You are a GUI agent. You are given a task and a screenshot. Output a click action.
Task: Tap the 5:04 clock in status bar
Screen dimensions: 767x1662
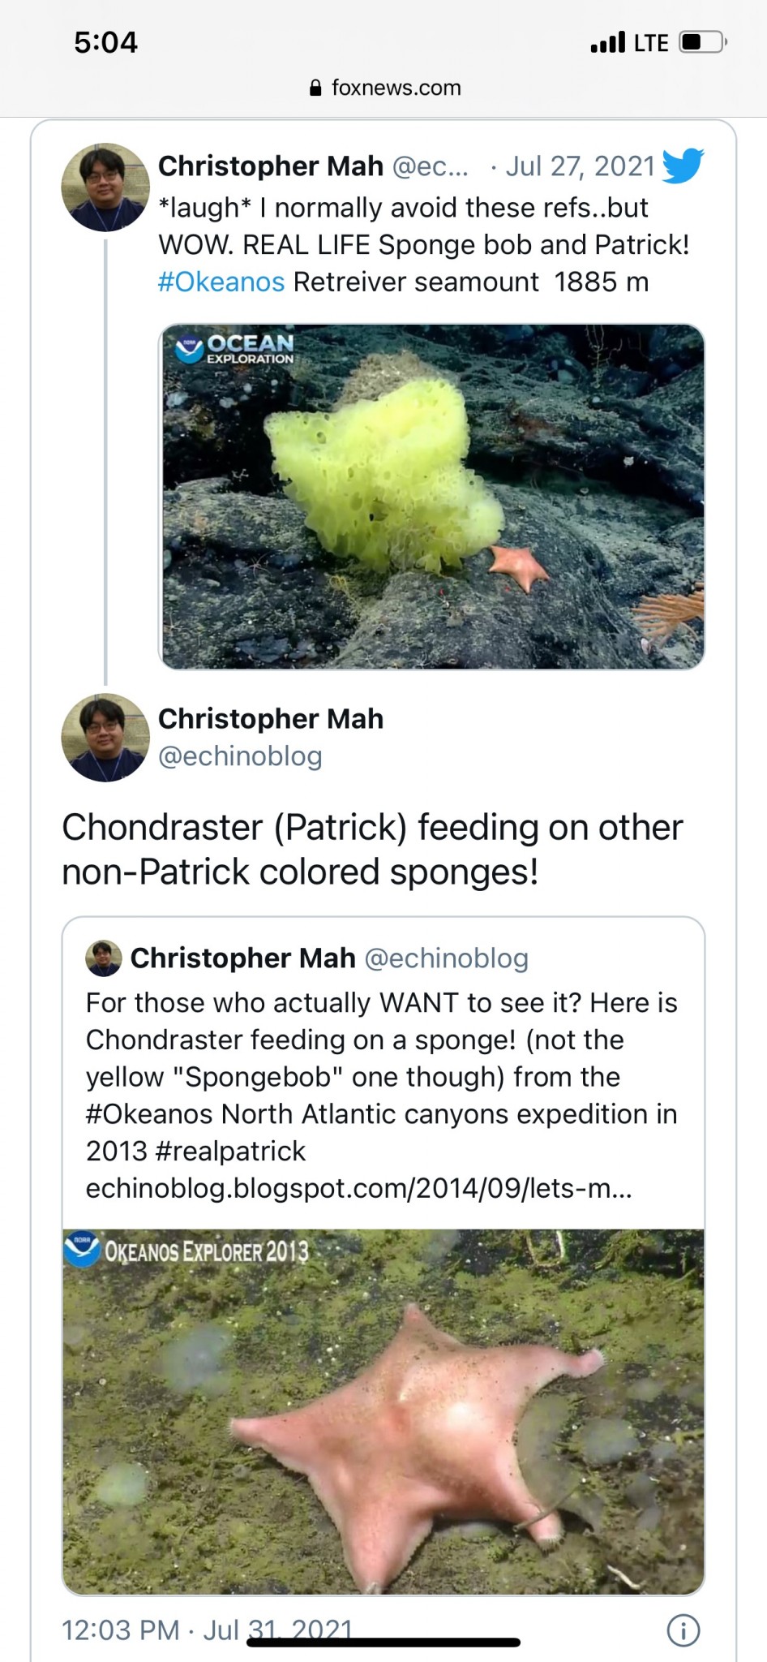point(105,42)
